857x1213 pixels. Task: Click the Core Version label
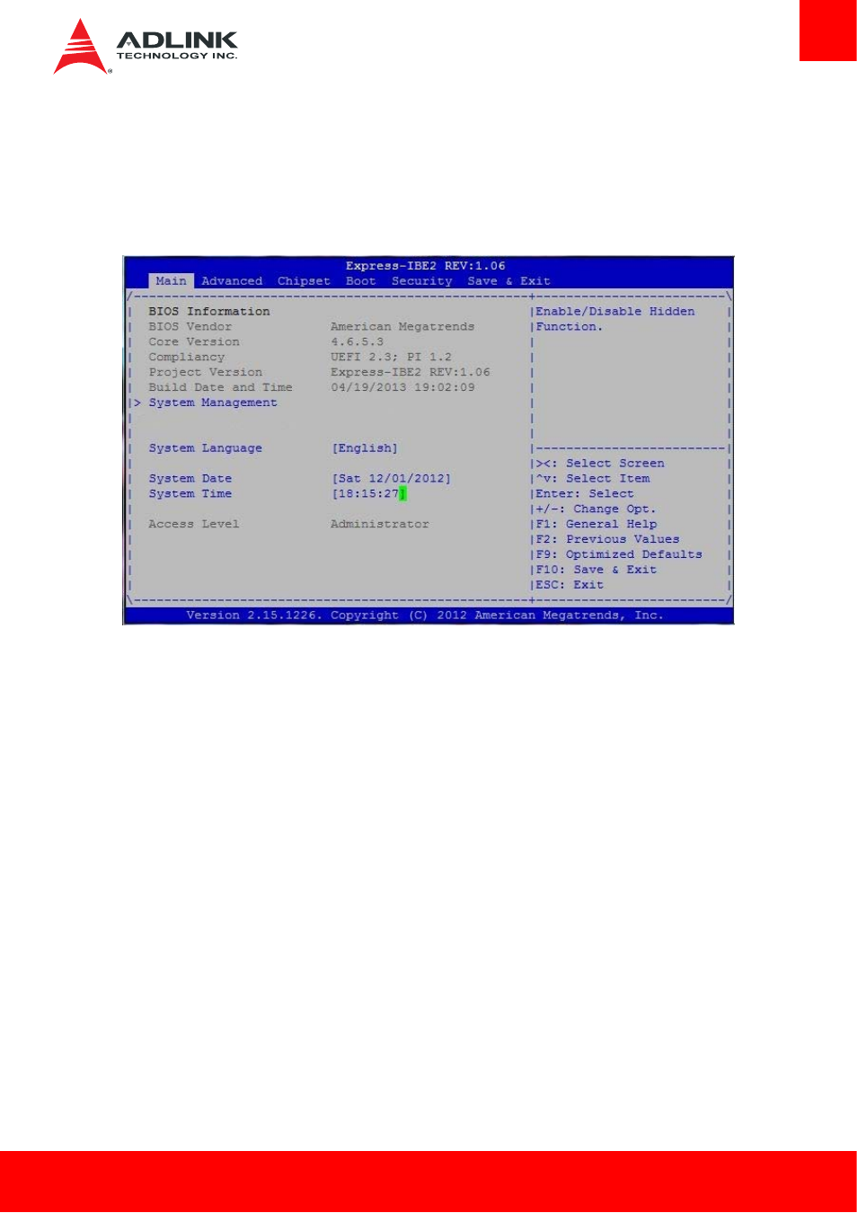[x=194, y=342]
